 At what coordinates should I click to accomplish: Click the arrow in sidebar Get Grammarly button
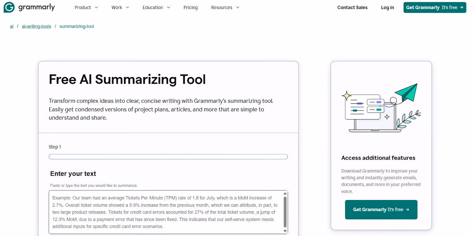click(407, 210)
